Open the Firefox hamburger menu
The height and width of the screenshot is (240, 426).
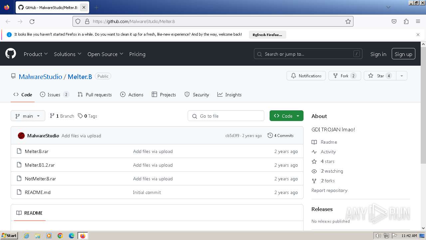click(418, 21)
